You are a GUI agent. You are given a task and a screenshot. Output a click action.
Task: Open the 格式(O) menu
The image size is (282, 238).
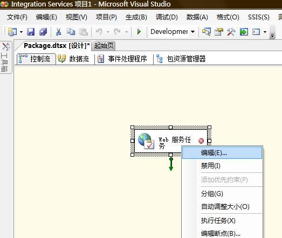pos(228,17)
